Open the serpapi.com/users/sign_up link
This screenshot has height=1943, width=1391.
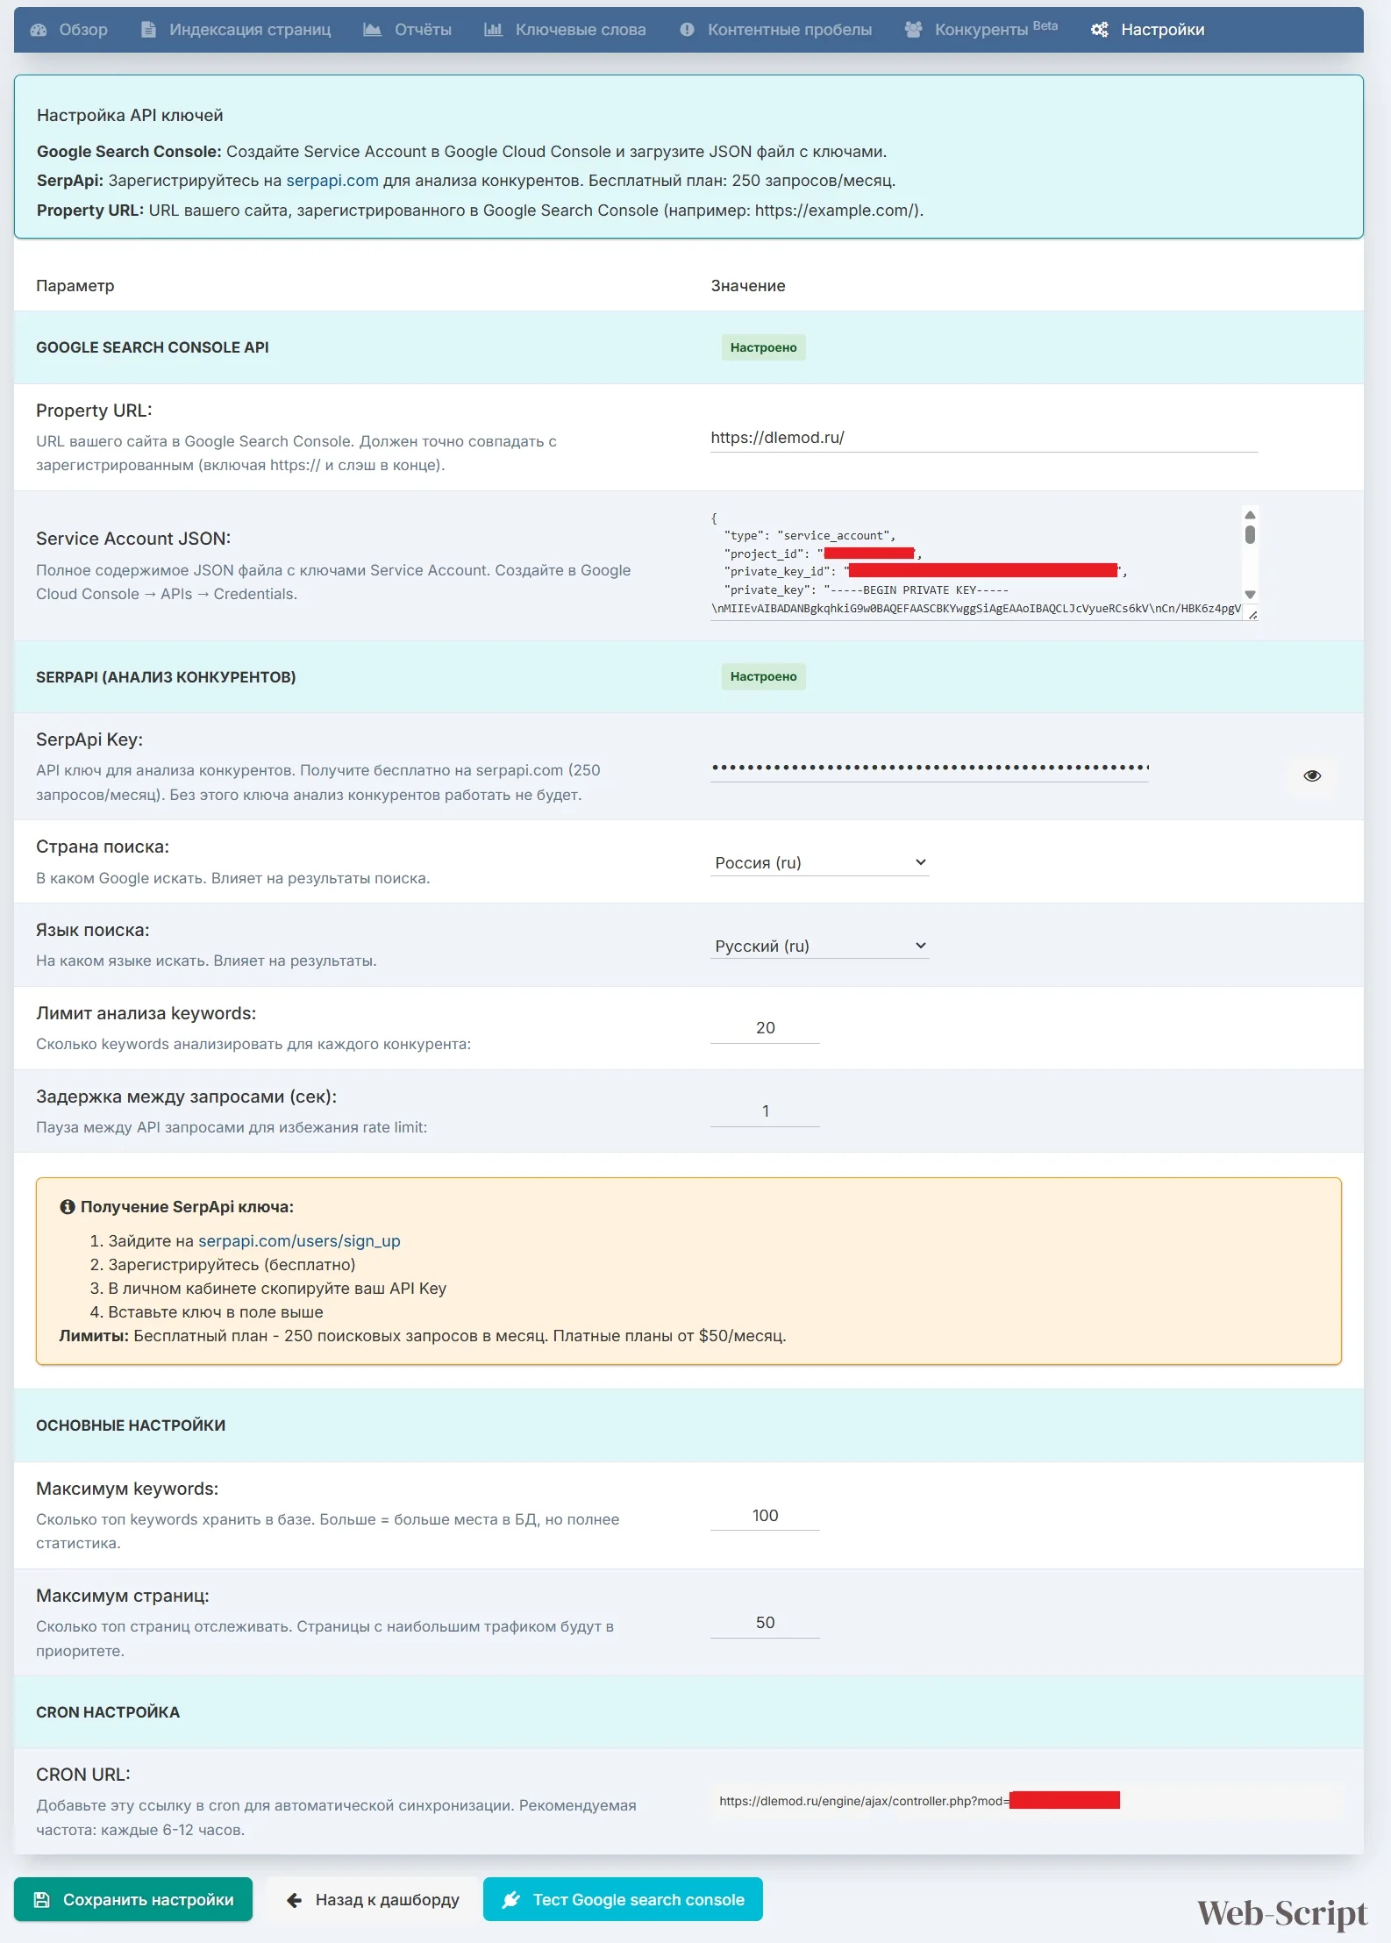click(x=299, y=1240)
